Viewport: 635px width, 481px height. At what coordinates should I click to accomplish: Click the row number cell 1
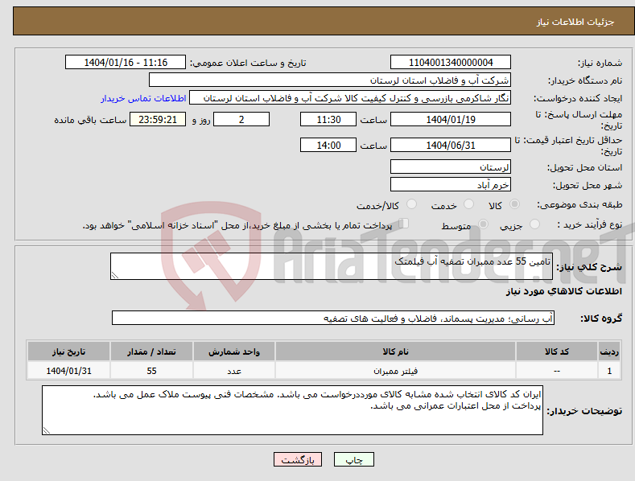[x=609, y=371]
